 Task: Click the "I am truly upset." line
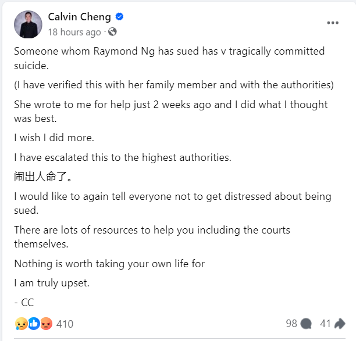point(52,283)
